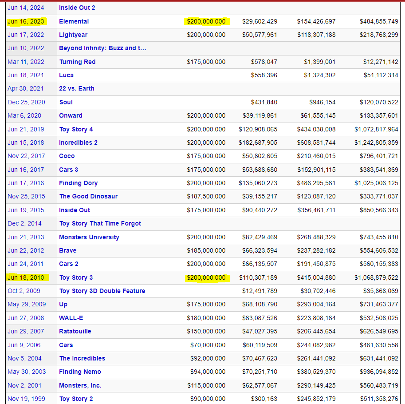The height and width of the screenshot is (404, 405).
Task: Click the Nov 19, 1999 release date
Action: point(26,399)
